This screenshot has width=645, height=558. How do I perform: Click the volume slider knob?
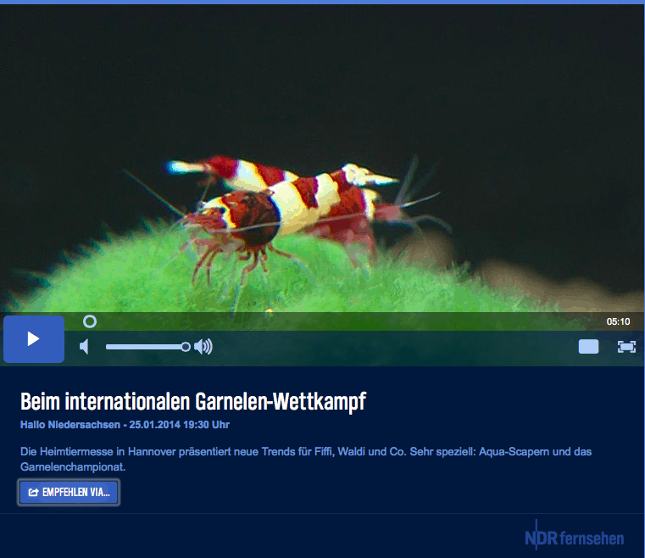(x=186, y=346)
